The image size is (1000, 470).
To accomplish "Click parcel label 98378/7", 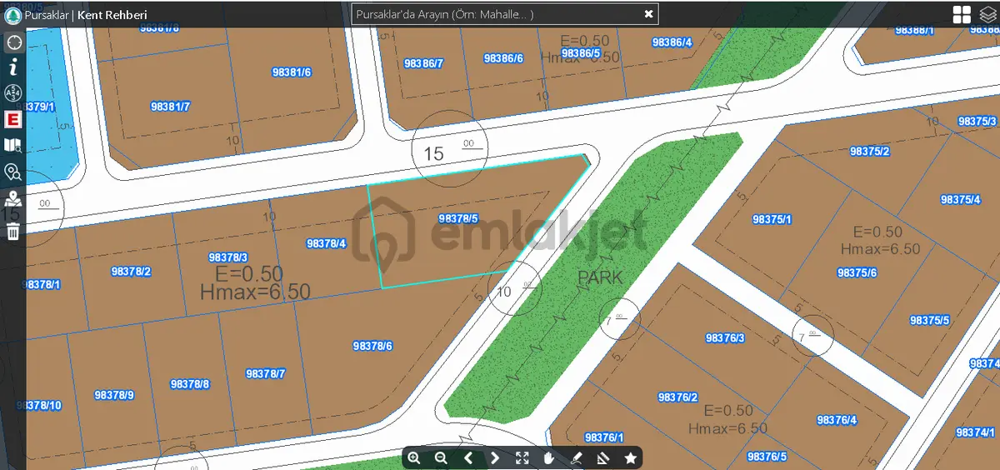I will [x=266, y=374].
